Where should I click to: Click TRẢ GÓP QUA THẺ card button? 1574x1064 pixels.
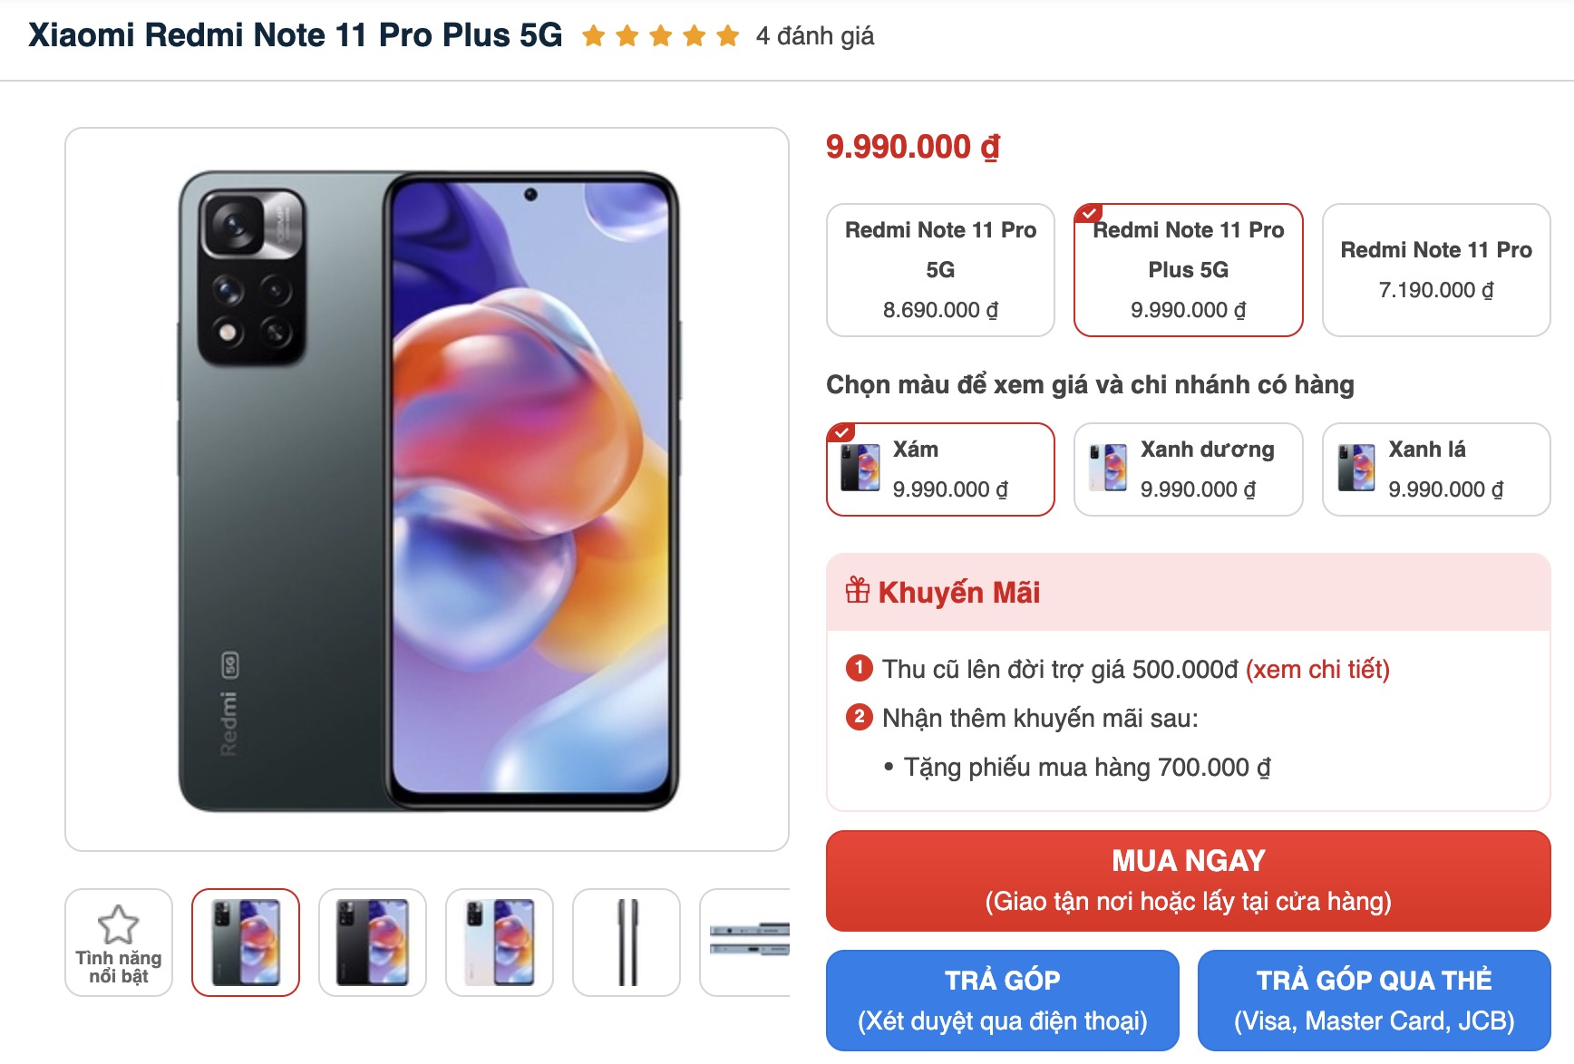pos(1375,1001)
